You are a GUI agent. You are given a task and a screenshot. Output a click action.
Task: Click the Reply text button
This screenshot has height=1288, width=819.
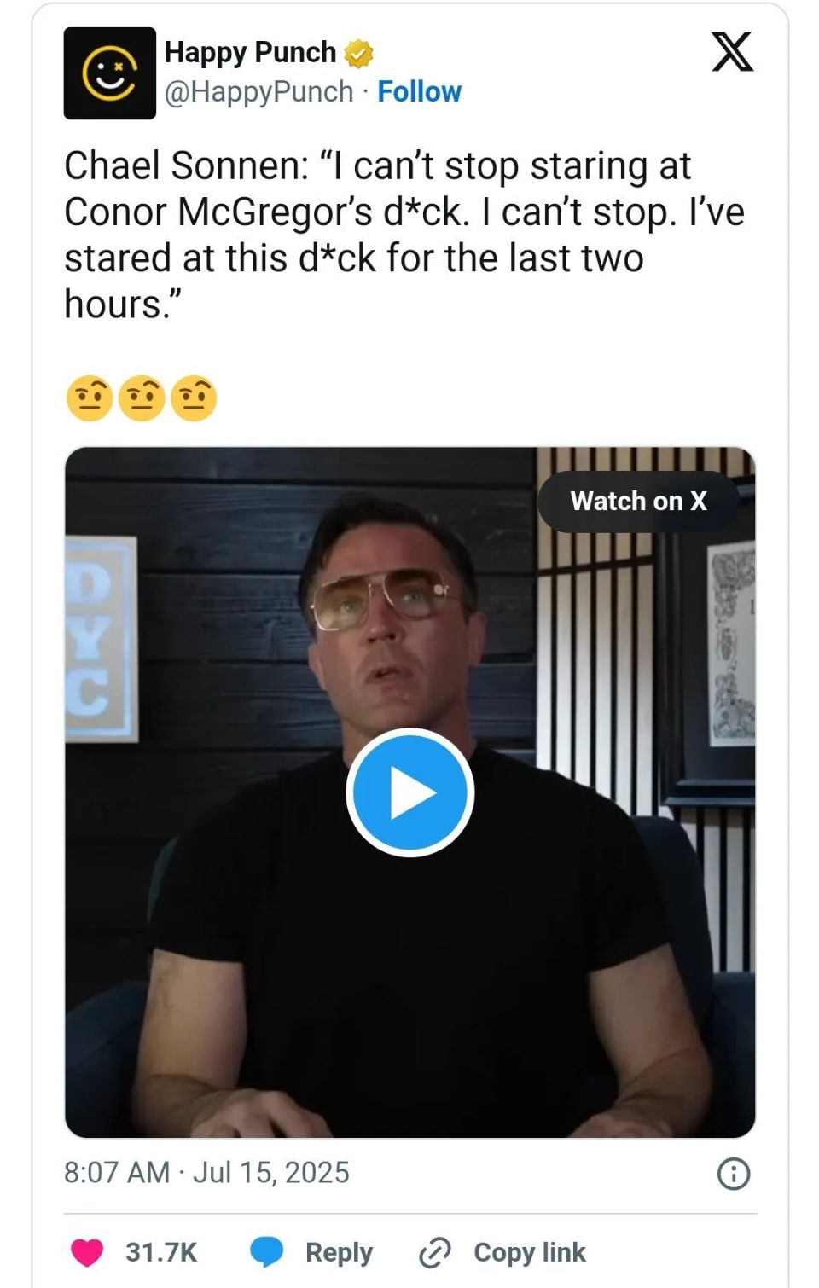[339, 1252]
